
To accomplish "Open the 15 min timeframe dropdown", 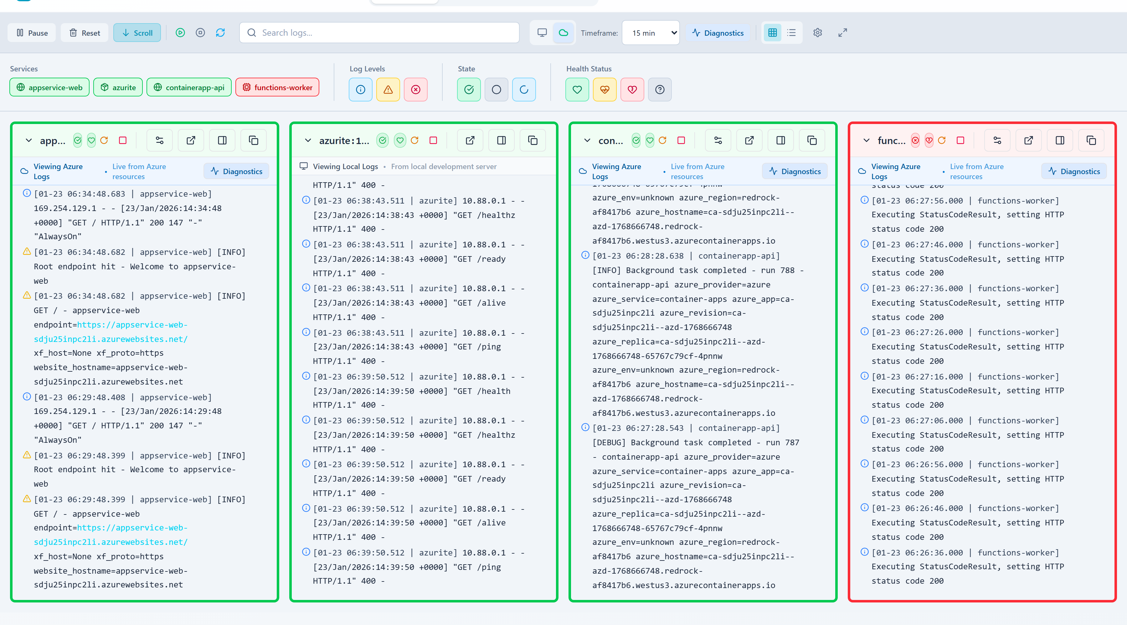I will coord(651,32).
